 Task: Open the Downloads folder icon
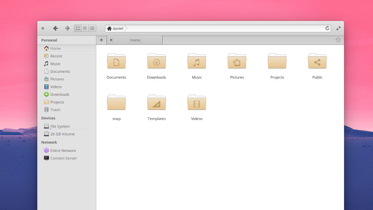coord(156,62)
